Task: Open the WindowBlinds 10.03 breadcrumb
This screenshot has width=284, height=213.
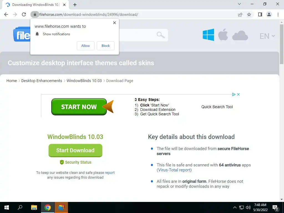Action: (84, 81)
